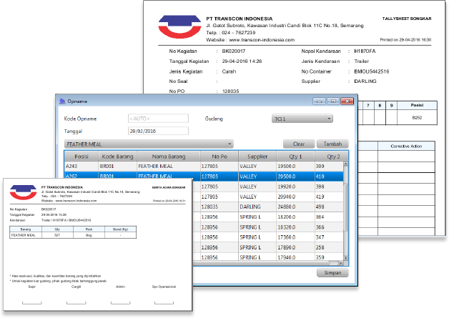Click the Bag pack cell on Berita Acara
The height and width of the screenshot is (318, 449).
pos(89,235)
